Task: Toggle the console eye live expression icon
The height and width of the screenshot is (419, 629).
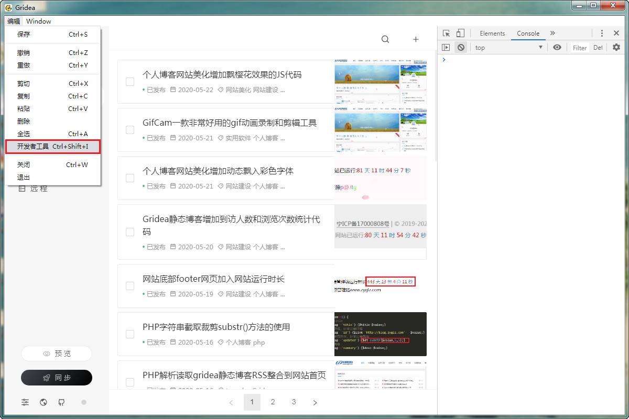Action: point(557,47)
